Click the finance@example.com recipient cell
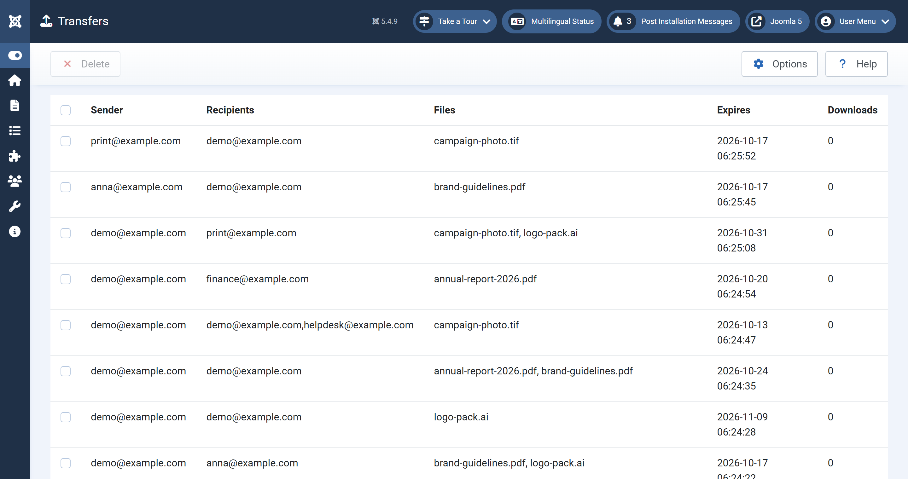Viewport: 908px width, 479px height. point(257,279)
